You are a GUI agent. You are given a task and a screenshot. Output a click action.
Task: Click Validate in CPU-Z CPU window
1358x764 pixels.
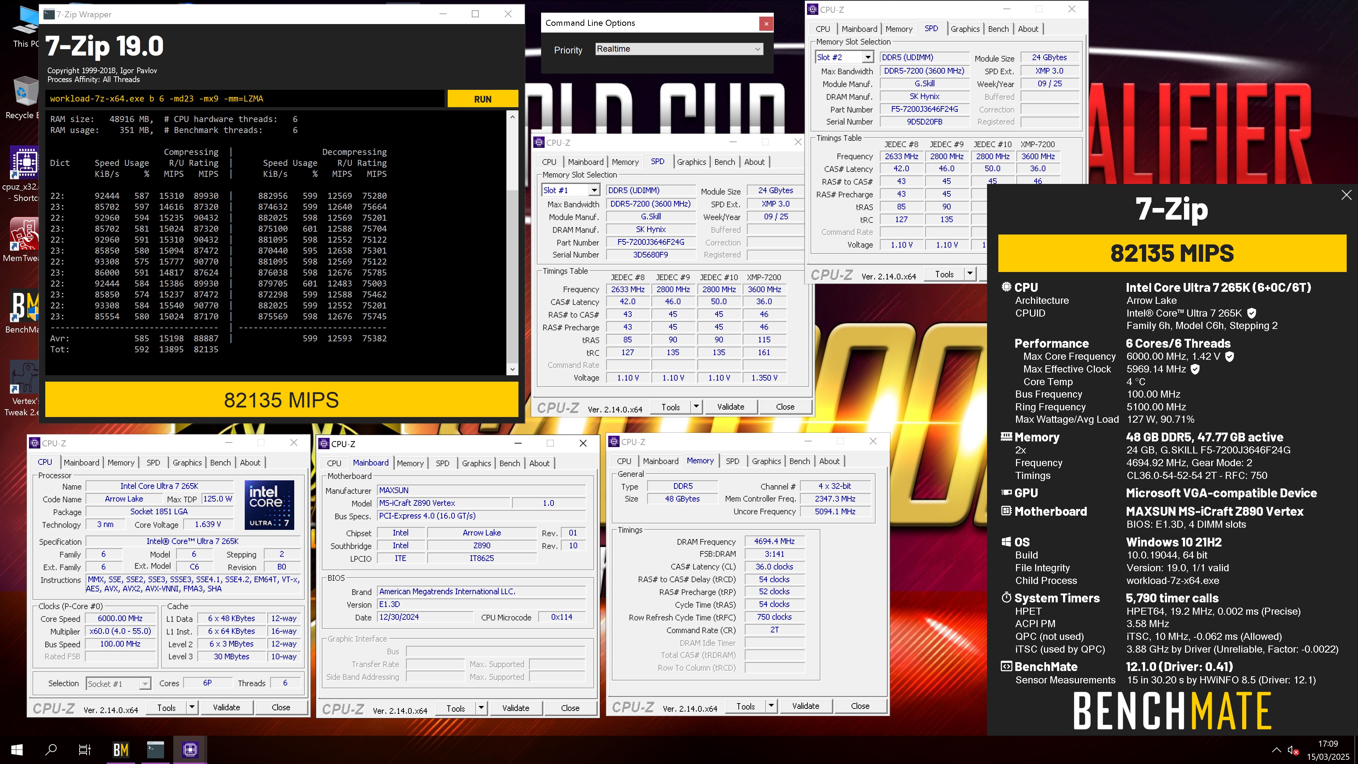tap(226, 707)
